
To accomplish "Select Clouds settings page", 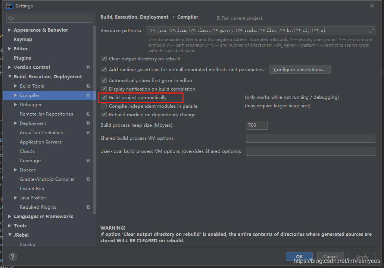I will (x=27, y=151).
